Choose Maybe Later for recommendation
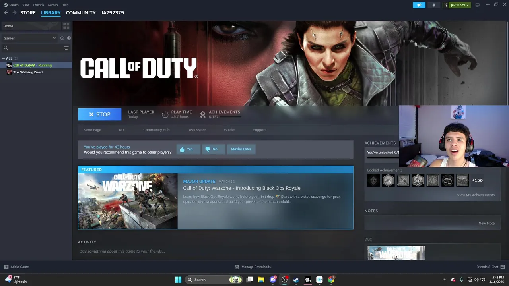 [241, 149]
